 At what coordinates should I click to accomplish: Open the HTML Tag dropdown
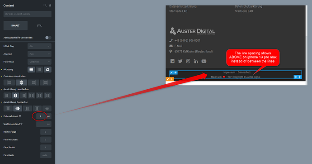coord(39,46)
